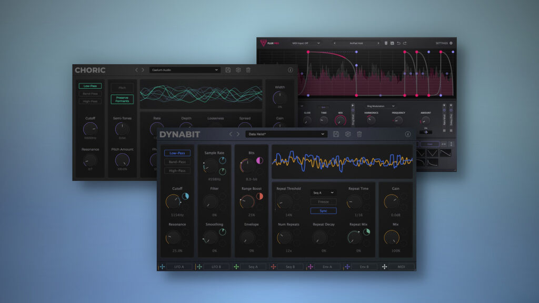Viewport: 539px width, 303px height.
Task: Save the current Dynabit preset
Action: (336, 134)
